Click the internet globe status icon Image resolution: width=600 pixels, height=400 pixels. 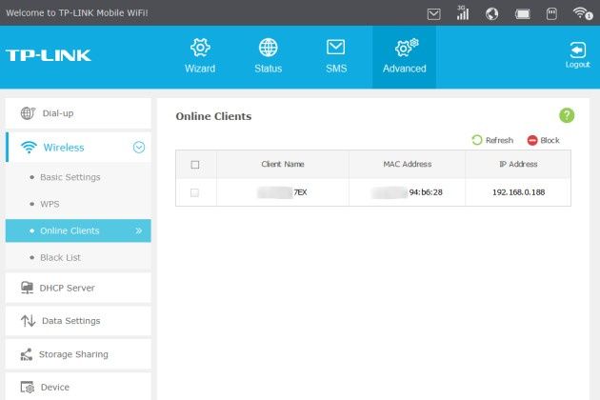491,14
